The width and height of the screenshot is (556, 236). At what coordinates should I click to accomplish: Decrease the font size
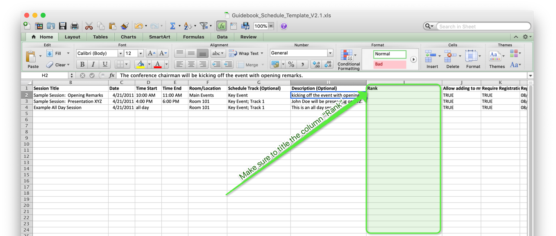[x=163, y=53]
